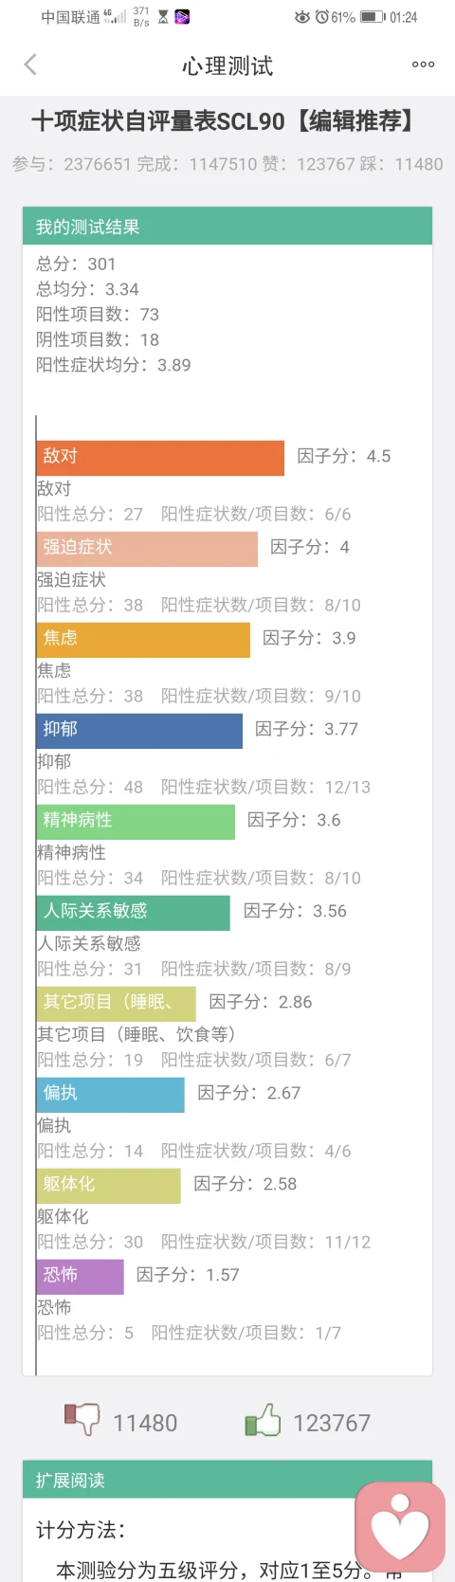Tap the purple 恐怖 bar

[x=81, y=1277]
